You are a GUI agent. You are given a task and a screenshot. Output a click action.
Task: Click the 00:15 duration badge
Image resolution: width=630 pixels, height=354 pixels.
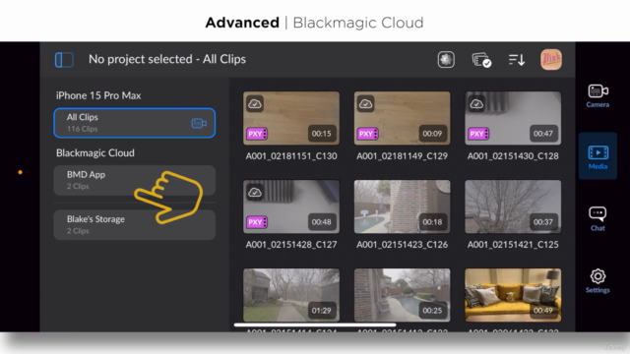click(322, 134)
